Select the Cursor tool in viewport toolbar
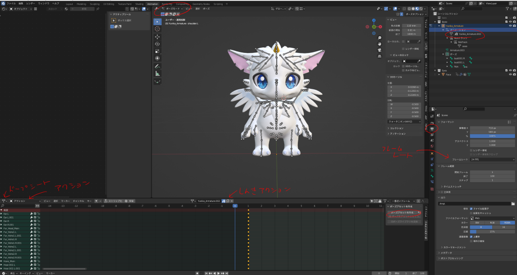The width and height of the screenshot is (517, 275). (x=157, y=29)
